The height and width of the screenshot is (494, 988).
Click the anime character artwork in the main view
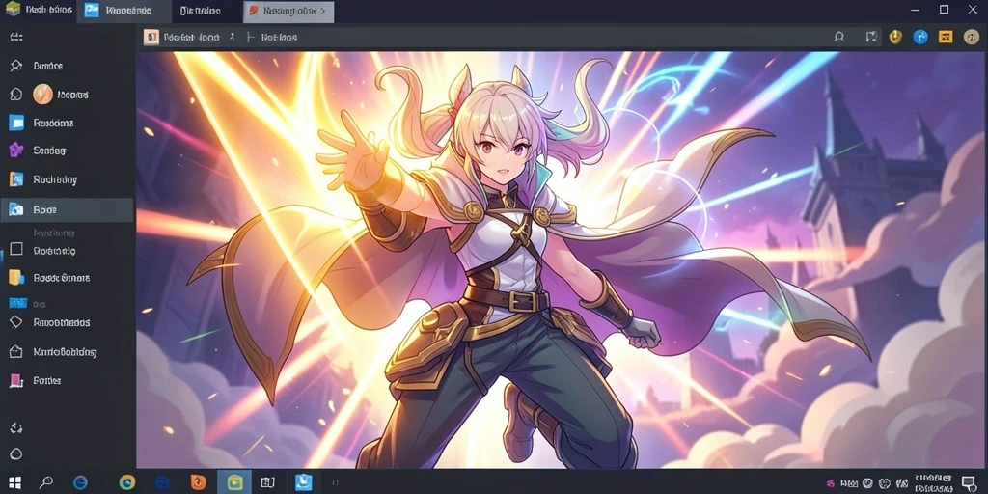click(562, 260)
